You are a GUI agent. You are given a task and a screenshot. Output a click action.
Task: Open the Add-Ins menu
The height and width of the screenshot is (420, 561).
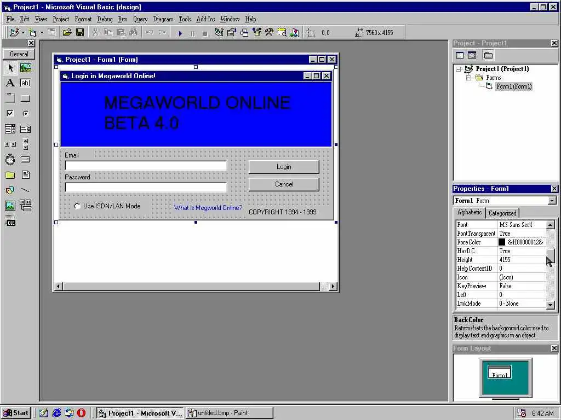point(206,19)
